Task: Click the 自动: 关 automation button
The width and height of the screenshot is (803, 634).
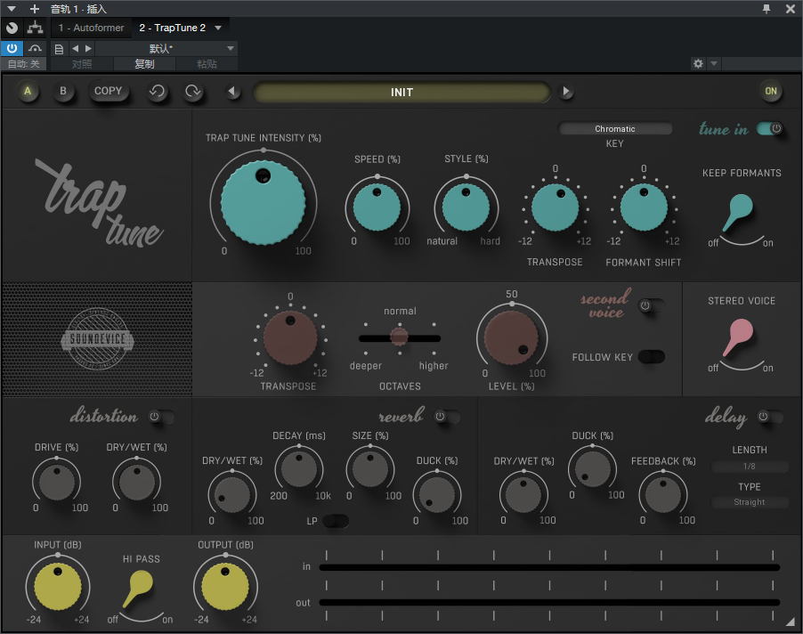Action: coord(23,64)
